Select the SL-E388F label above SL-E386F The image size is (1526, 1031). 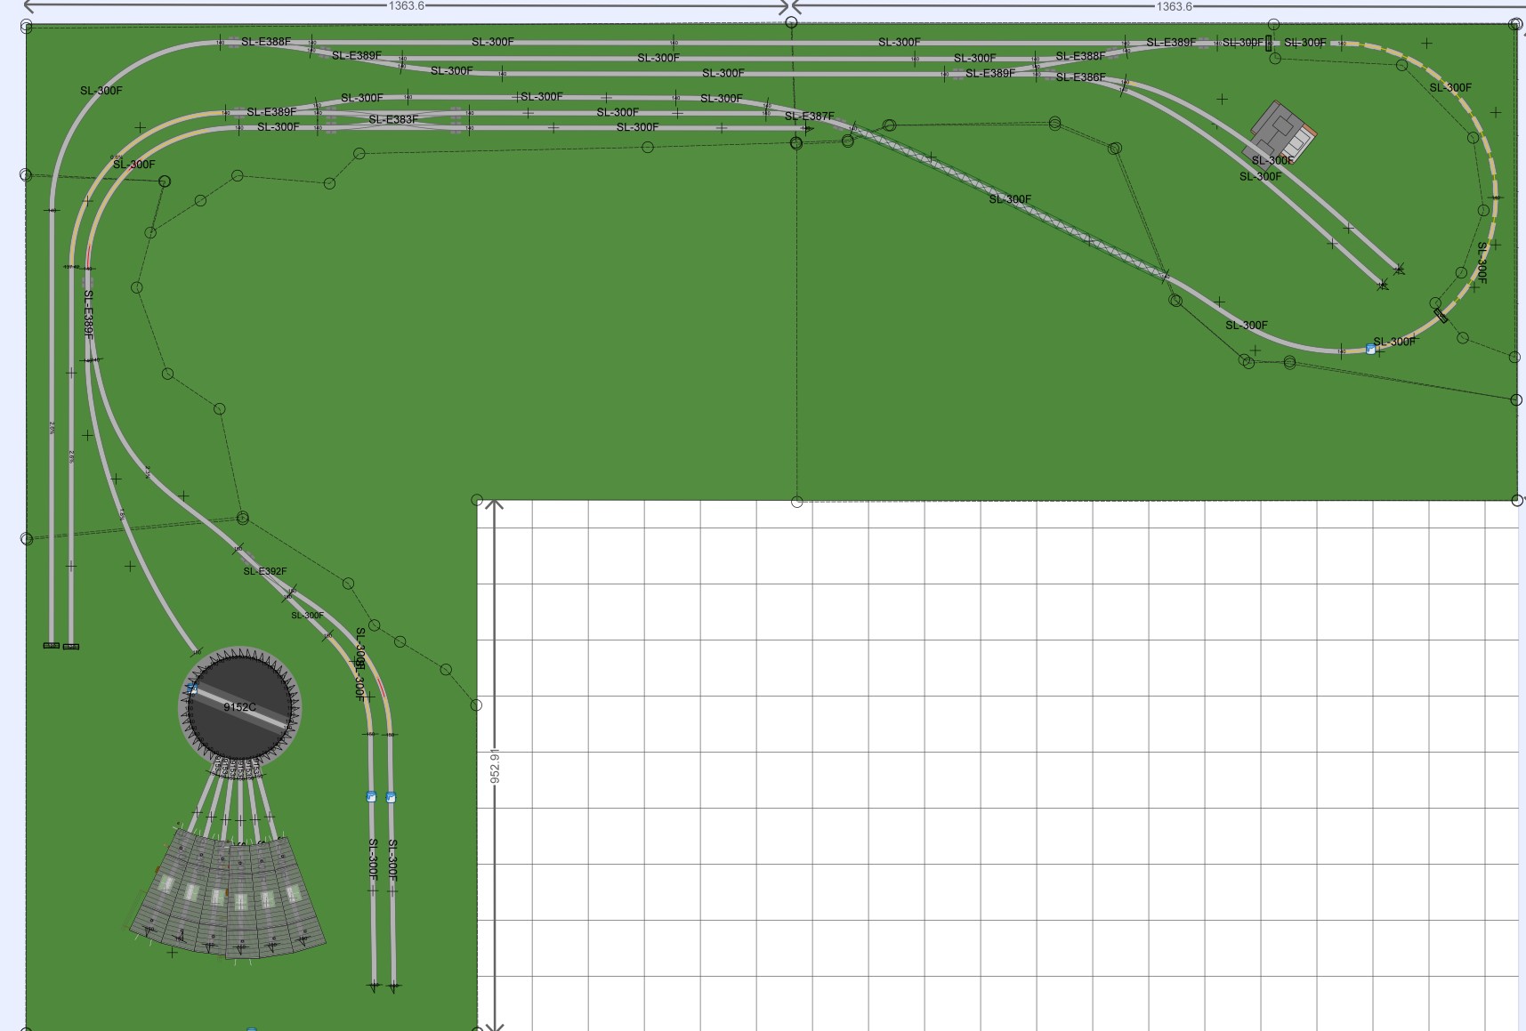[x=1080, y=56]
